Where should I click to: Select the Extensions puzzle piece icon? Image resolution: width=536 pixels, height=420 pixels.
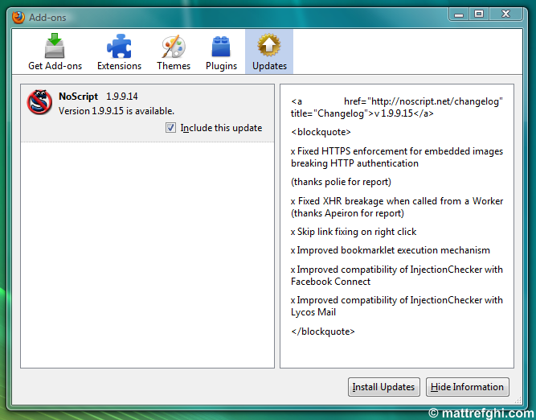(x=119, y=46)
